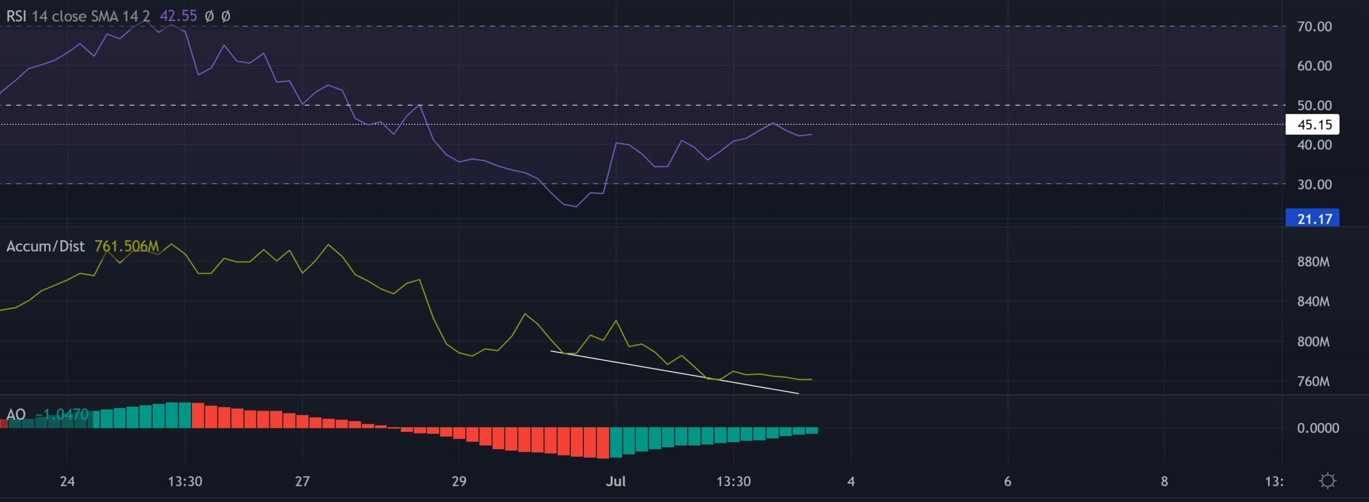Click the AO indicator title label

tap(16, 414)
